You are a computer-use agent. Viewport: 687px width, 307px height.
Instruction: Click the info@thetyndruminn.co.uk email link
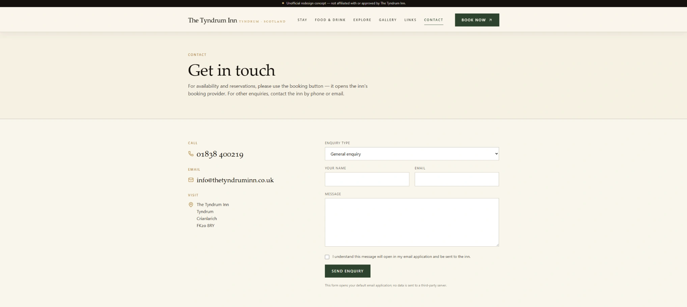click(x=235, y=180)
